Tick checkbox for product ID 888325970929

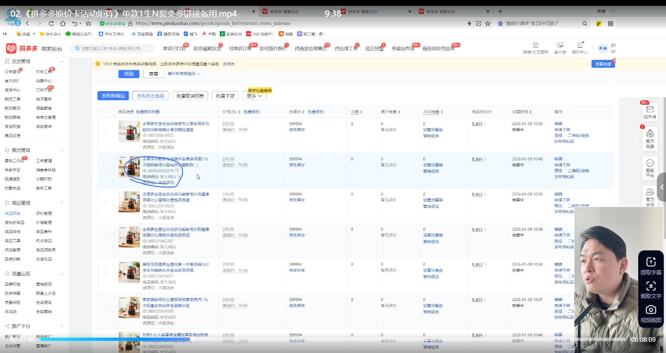coord(106,202)
